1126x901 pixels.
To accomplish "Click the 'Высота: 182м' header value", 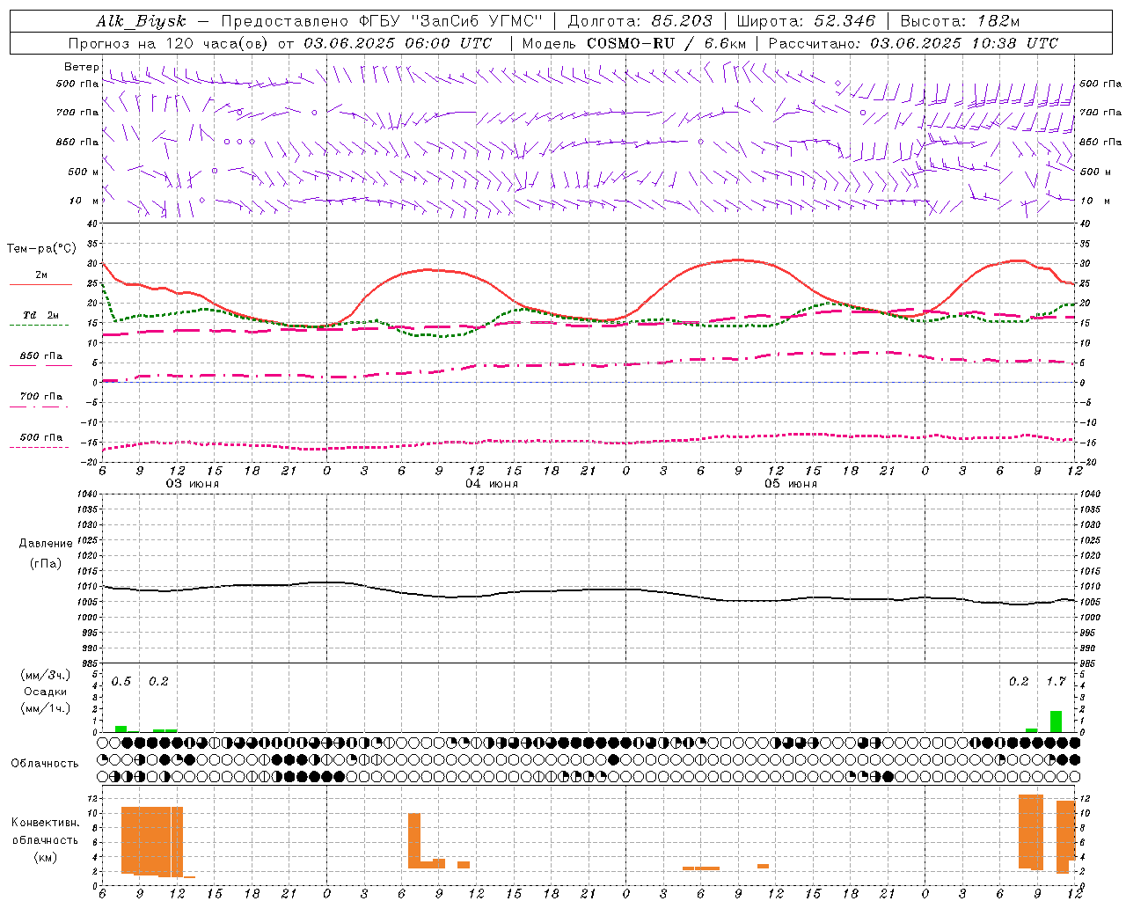I will tap(960, 21).
